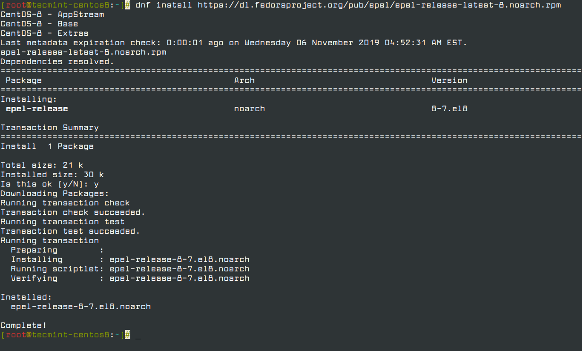Viewport: 582px width, 351px height.
Task: Click the "8-7.el8" version value
Action: (449, 109)
